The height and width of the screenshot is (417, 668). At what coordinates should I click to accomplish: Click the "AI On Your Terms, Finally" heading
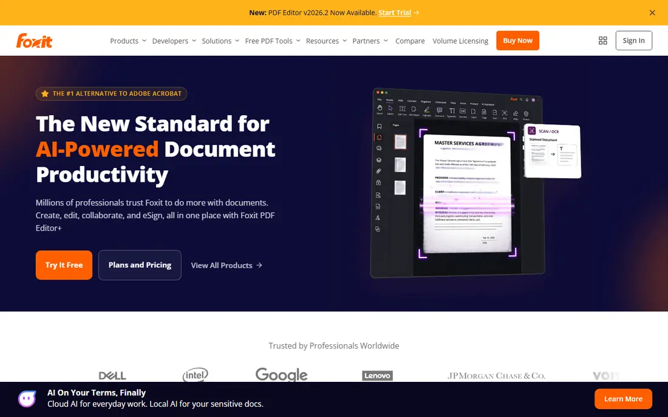point(97,393)
